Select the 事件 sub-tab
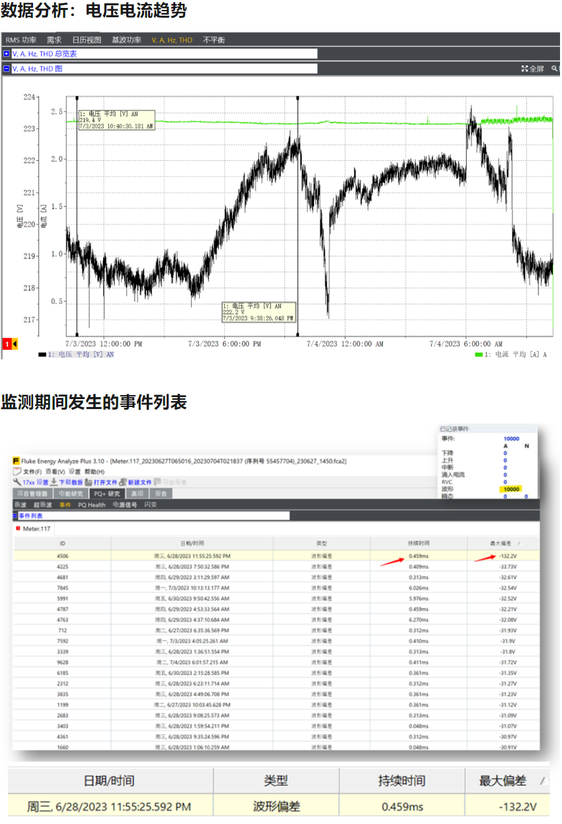562x824 pixels. point(65,505)
